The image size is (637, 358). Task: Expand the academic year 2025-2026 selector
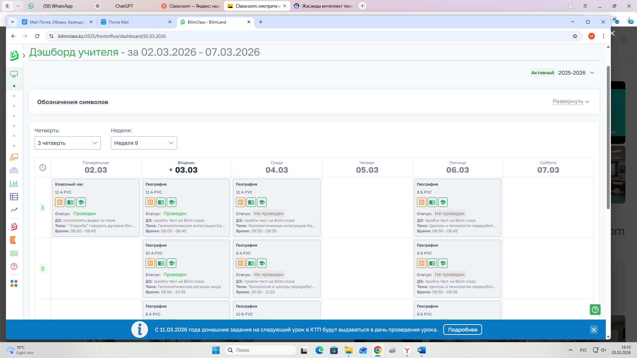[x=576, y=73]
